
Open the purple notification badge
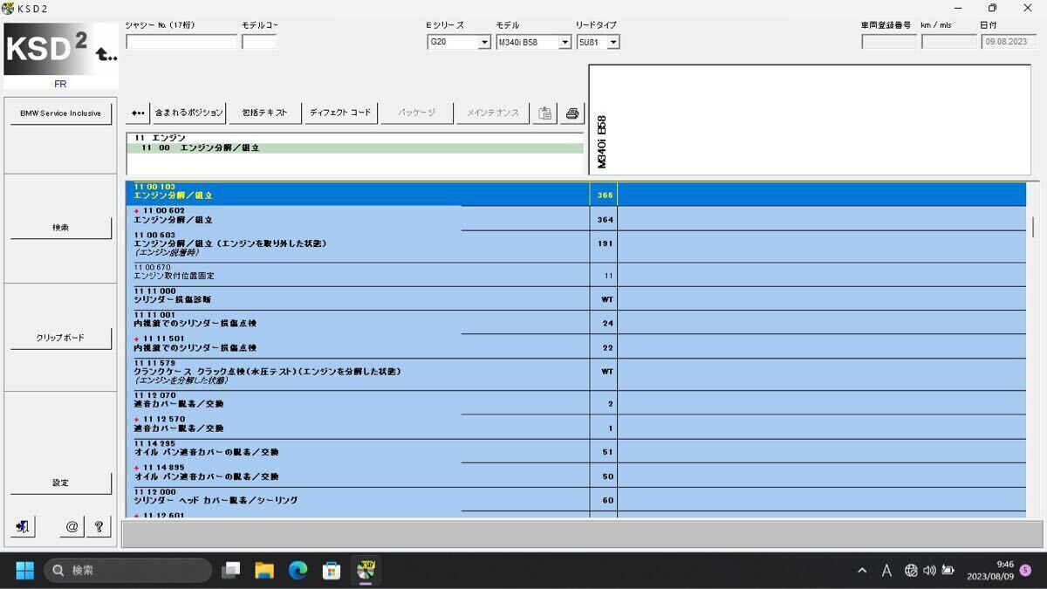[1025, 571]
